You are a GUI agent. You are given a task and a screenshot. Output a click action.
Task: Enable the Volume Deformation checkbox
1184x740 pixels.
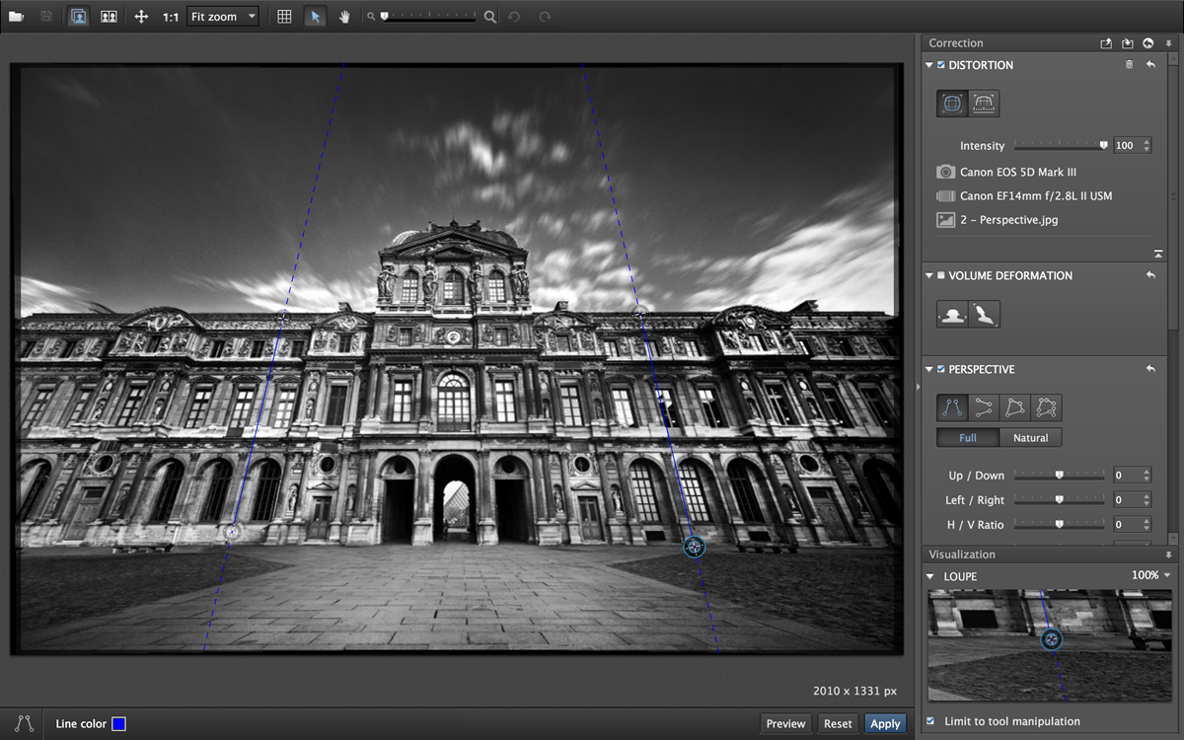941,276
